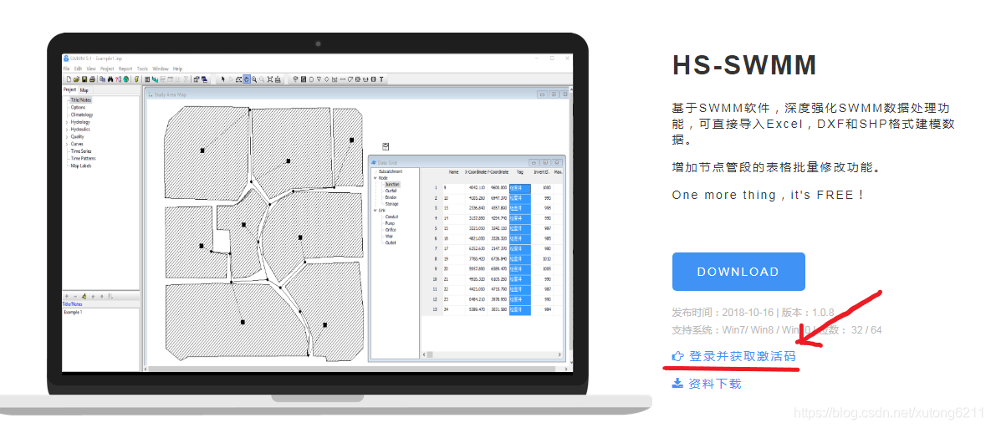
Task: Click the Profile plot toolbar icon
Action: pyautogui.click(x=155, y=79)
